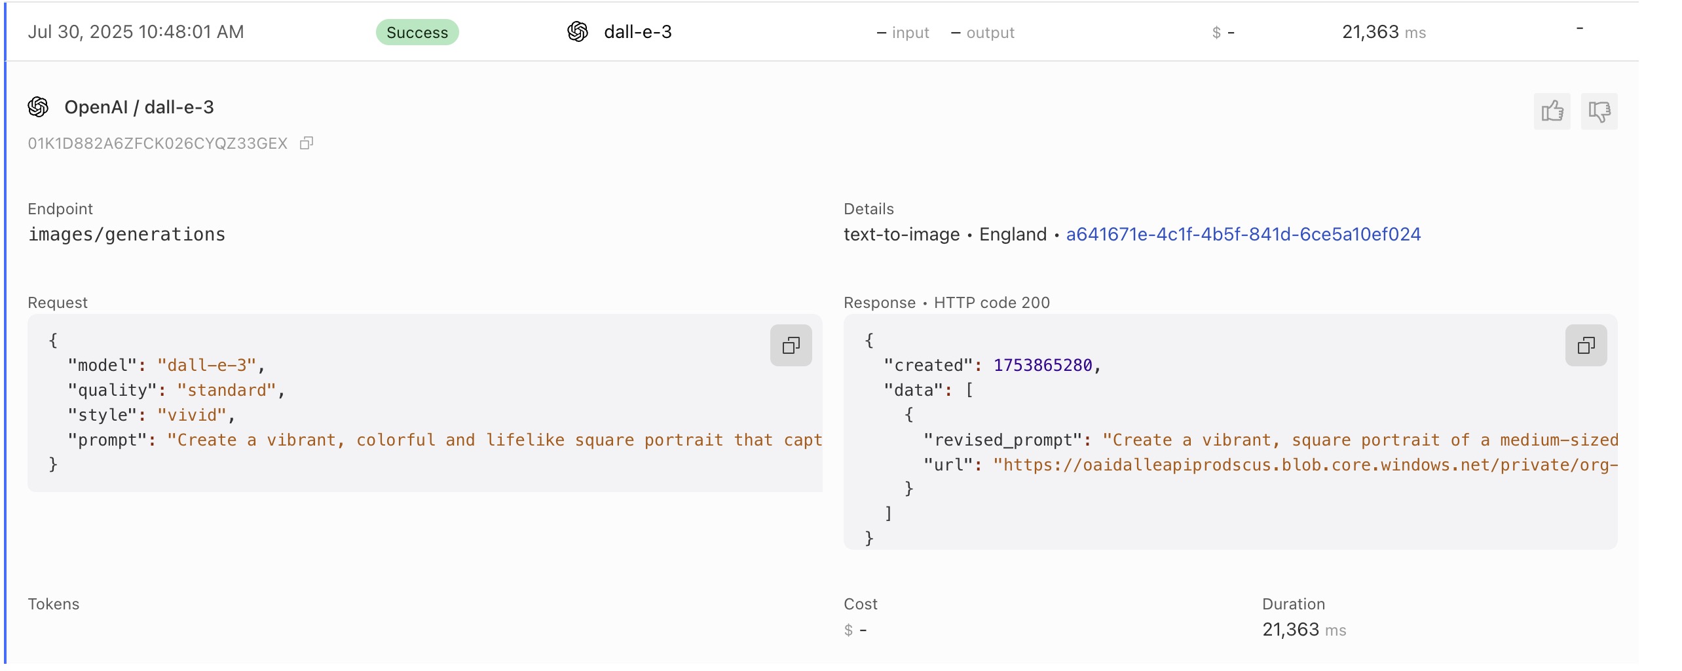
Task: Click the response url string value
Action: pyautogui.click(x=1305, y=465)
